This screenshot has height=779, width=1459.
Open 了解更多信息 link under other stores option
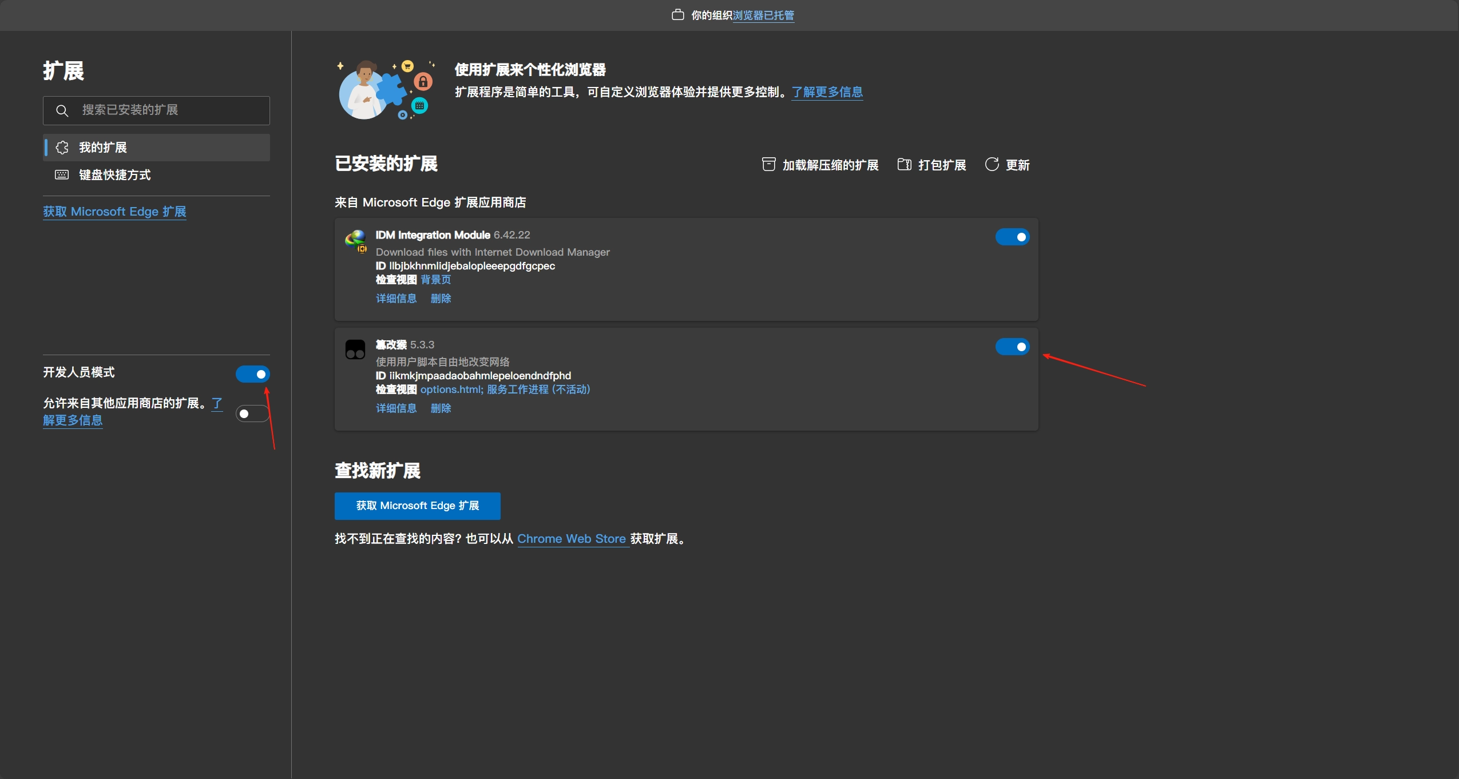click(x=73, y=420)
